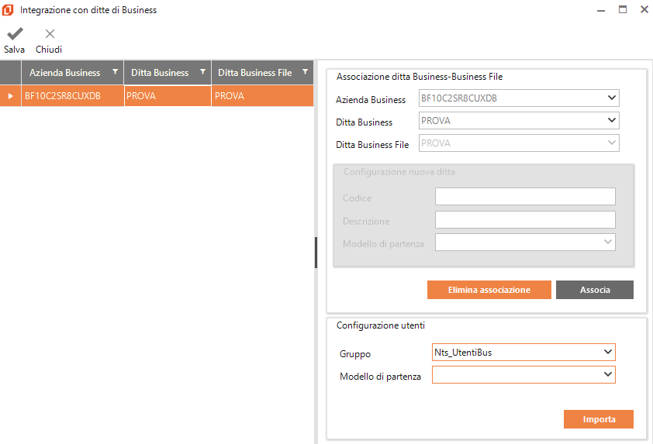The width and height of the screenshot is (653, 444).
Task: Open filter for Azienda Business column
Action: (116, 72)
